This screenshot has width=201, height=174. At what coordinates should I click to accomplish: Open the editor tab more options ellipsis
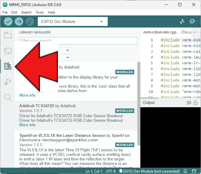(195, 32)
